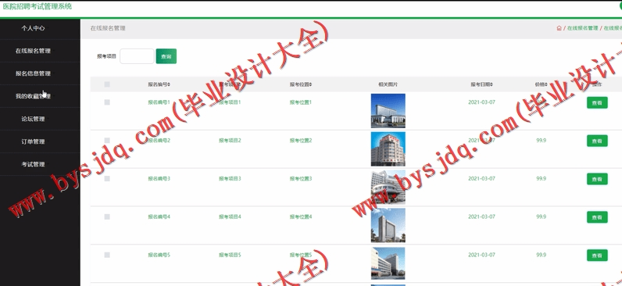Check the checkbox for row 报名编号1
Viewport: 622px width, 286px height.
(x=107, y=102)
